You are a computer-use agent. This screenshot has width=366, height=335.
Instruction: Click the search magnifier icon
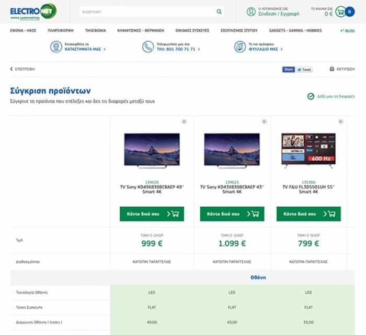pos(219,12)
